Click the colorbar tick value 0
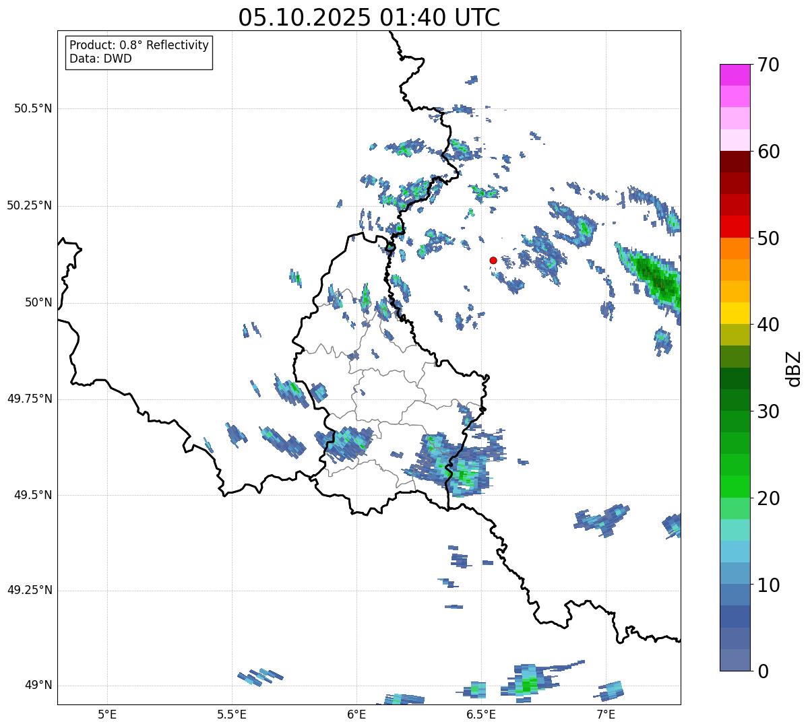The image size is (810, 728). pyautogui.click(x=764, y=671)
